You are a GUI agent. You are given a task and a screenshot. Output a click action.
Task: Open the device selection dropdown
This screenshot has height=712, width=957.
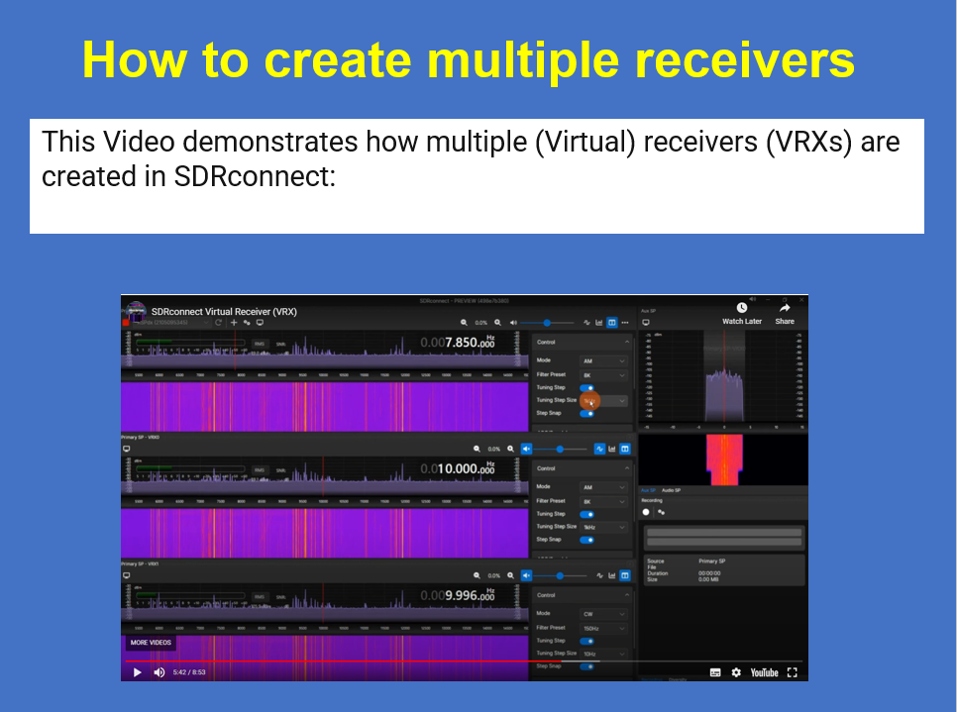point(170,322)
